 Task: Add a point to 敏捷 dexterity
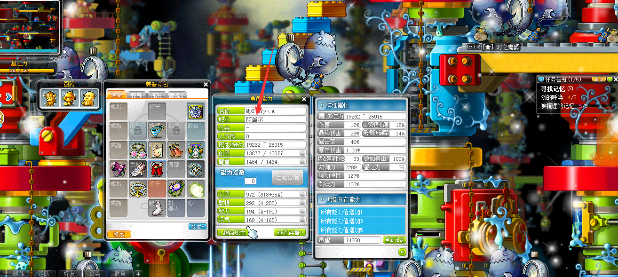pos(302,203)
